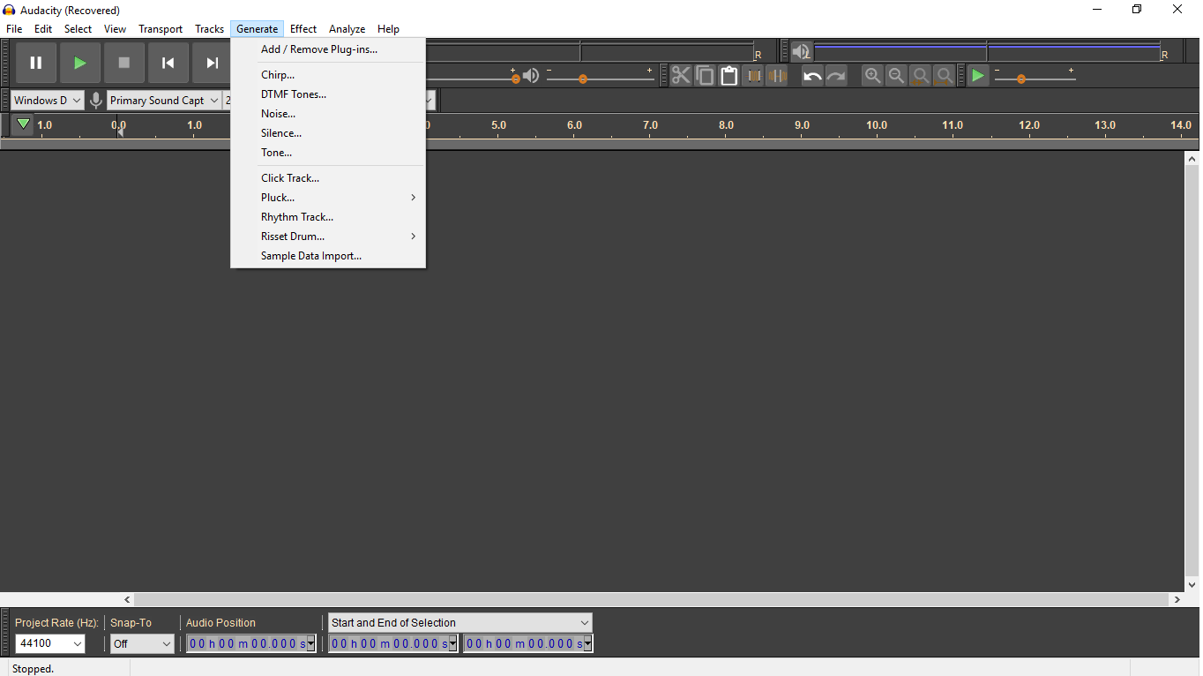Click the Copy icon
This screenshot has height=676, width=1203.
point(705,75)
